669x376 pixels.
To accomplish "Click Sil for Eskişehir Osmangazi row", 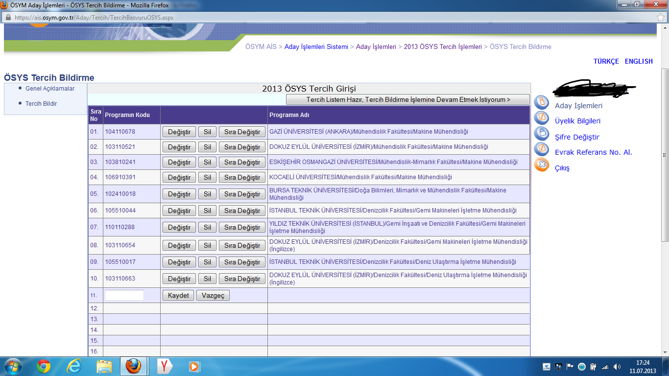I will 207,163.
